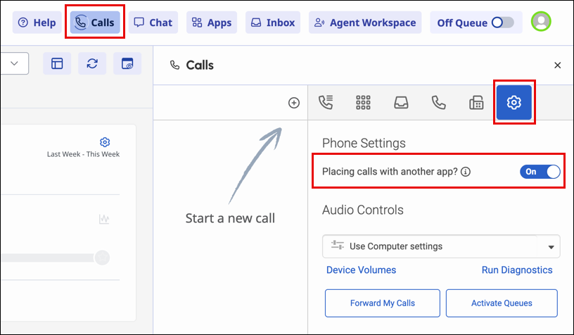
Task: Open the call history icon tab
Action: 325,103
